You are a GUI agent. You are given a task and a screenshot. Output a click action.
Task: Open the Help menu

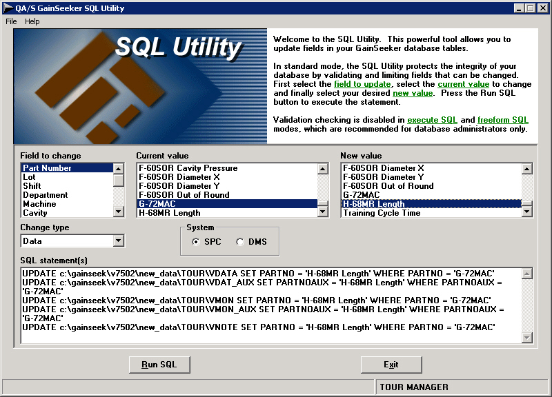(x=32, y=21)
